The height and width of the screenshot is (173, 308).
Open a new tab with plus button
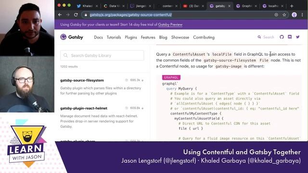(292, 6)
